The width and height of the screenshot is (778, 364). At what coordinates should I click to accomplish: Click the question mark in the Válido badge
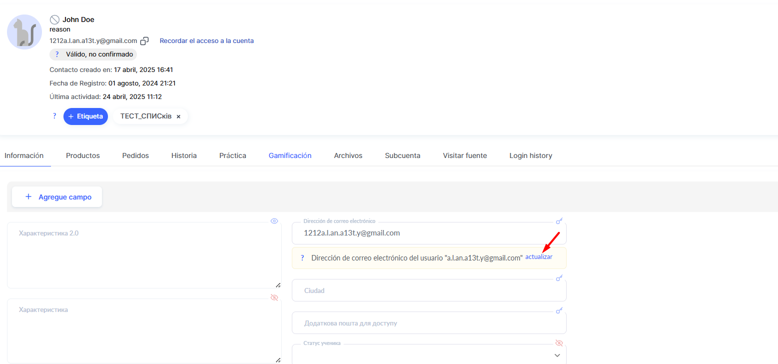[57, 54]
